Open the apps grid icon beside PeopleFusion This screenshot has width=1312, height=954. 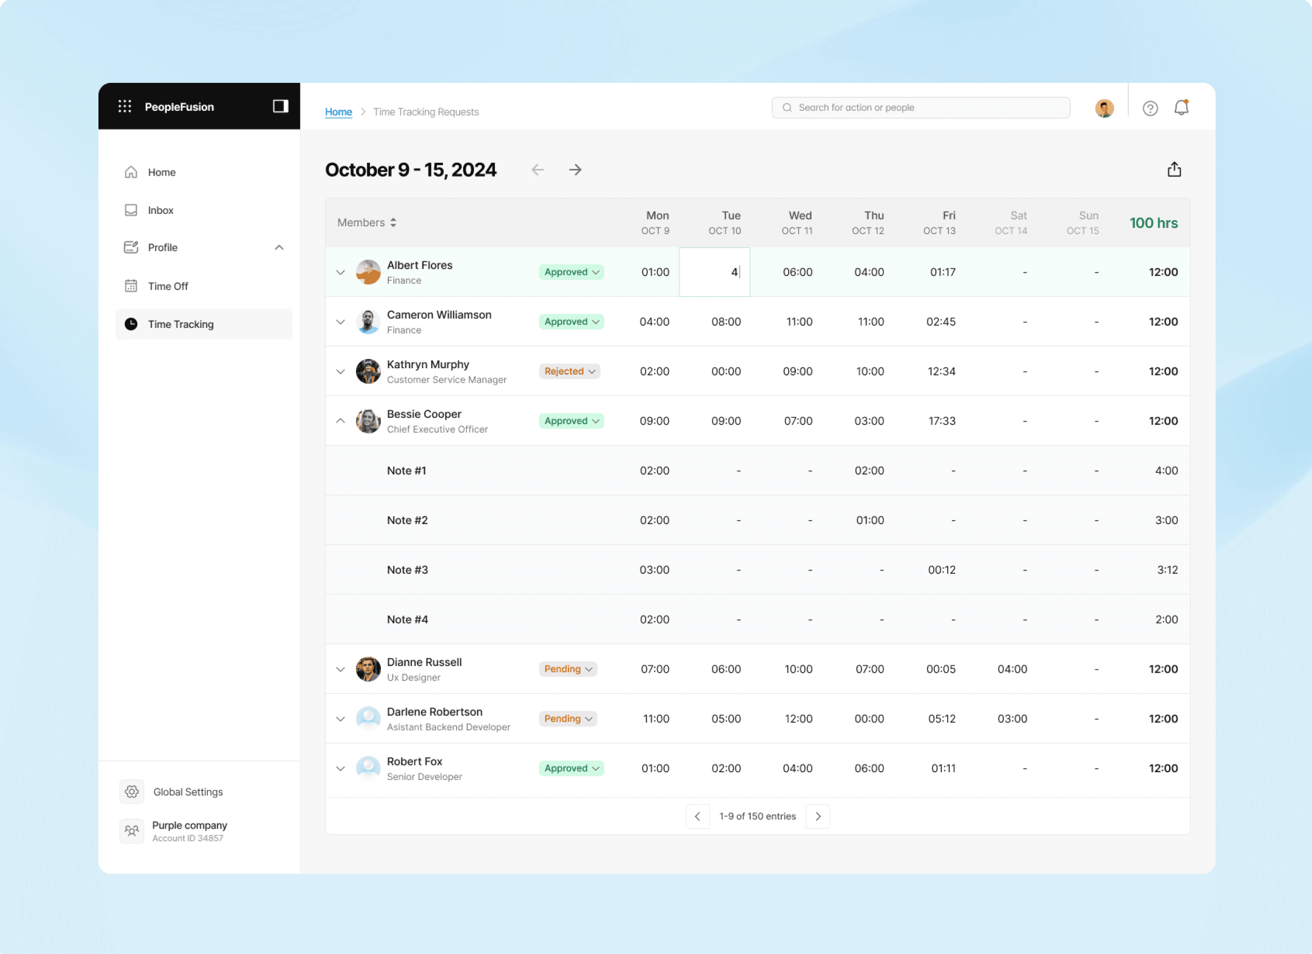tap(125, 106)
